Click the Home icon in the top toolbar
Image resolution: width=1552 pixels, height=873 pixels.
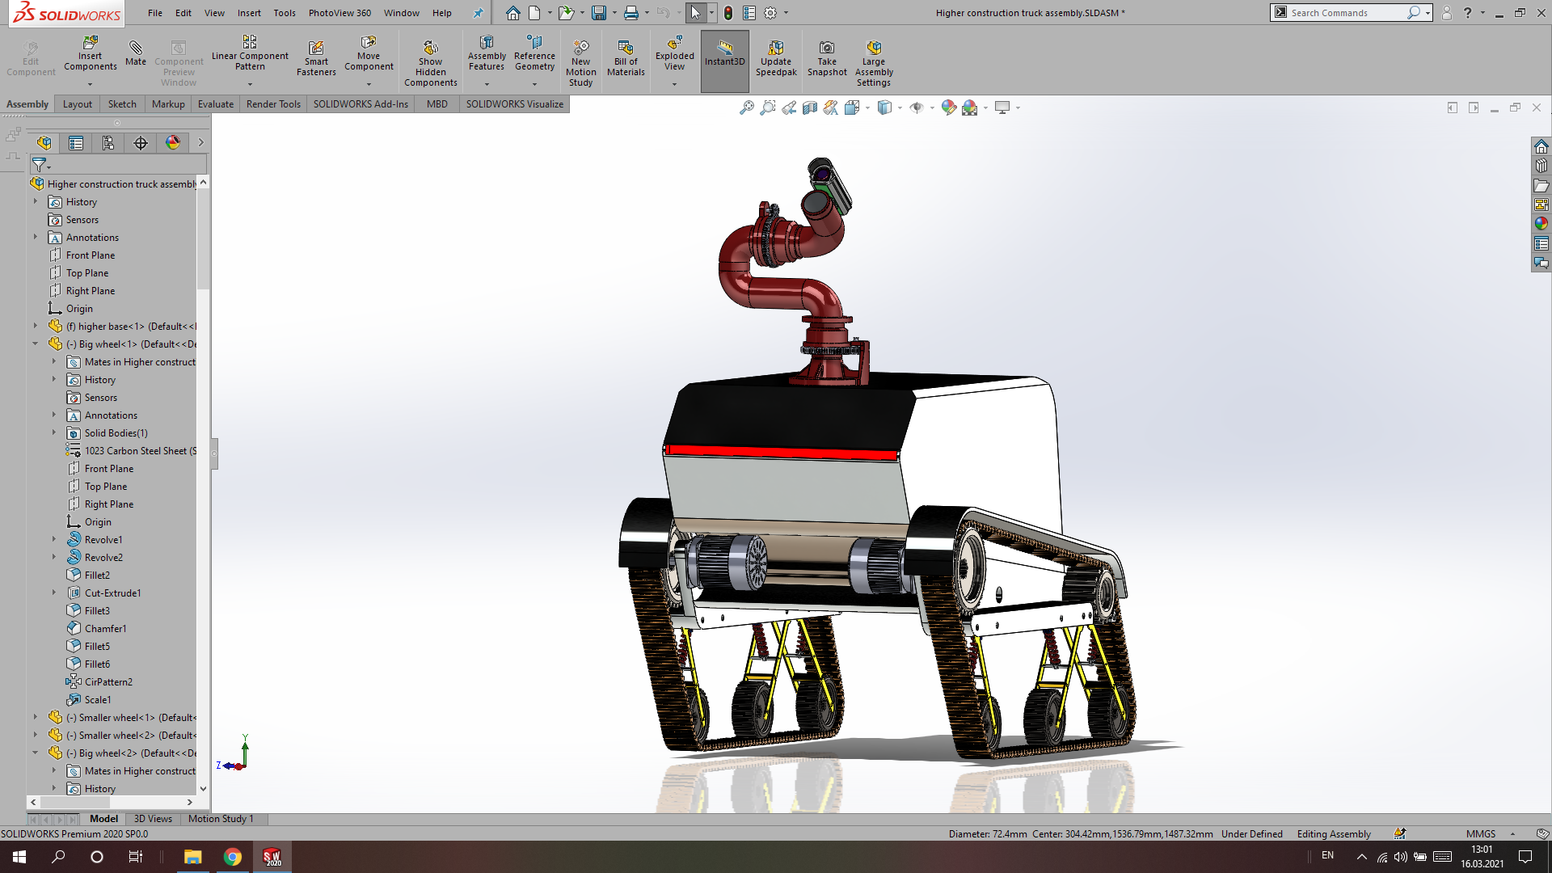(x=512, y=13)
